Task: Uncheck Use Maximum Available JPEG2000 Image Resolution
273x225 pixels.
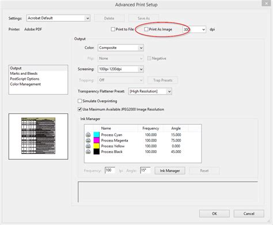Action: 79,109
